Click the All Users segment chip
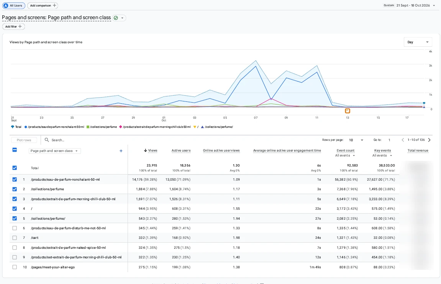This screenshot has height=284, width=441. [x=13, y=6]
